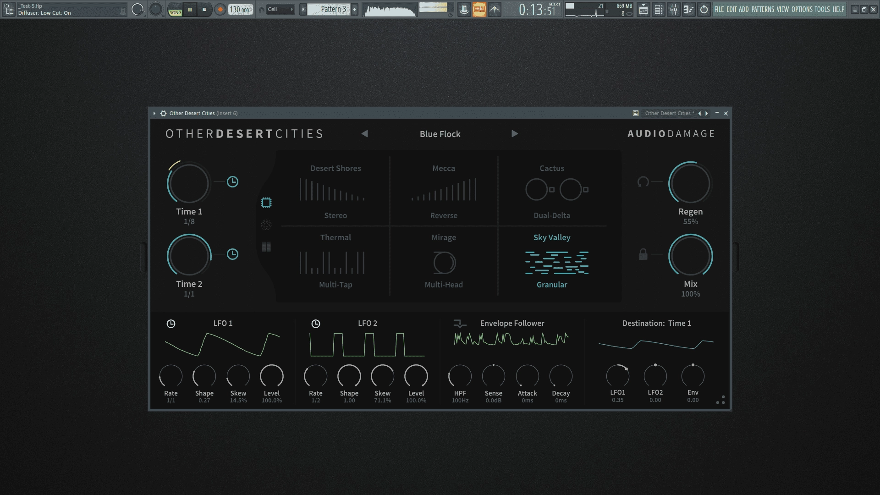Screen dimensions: 880x495
Task: Switch PAT/SONG mode in transport
Action: pos(175,9)
